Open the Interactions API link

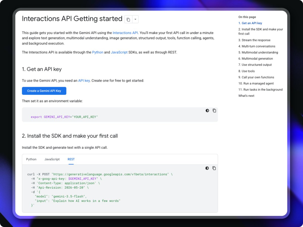pos(125,33)
